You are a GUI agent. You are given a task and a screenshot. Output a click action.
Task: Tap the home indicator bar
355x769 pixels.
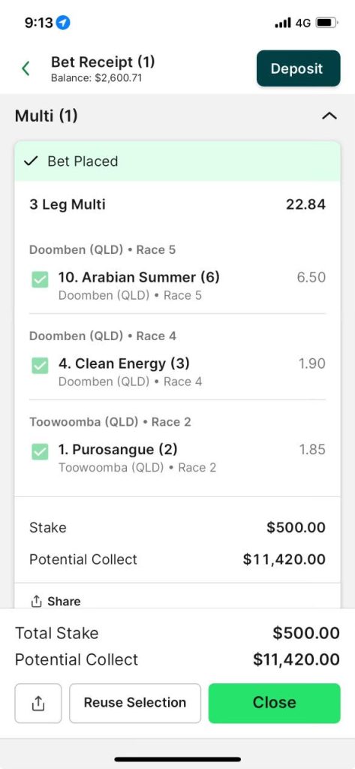click(x=177, y=759)
